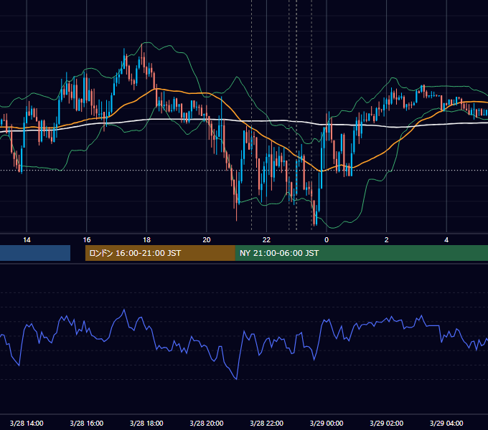Click the 3/28 16:00 time label
This screenshot has width=488, height=430.
point(87,423)
